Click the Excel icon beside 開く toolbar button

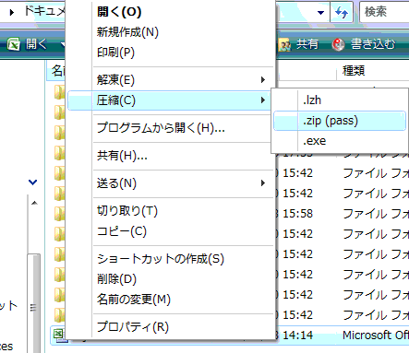click(x=13, y=44)
